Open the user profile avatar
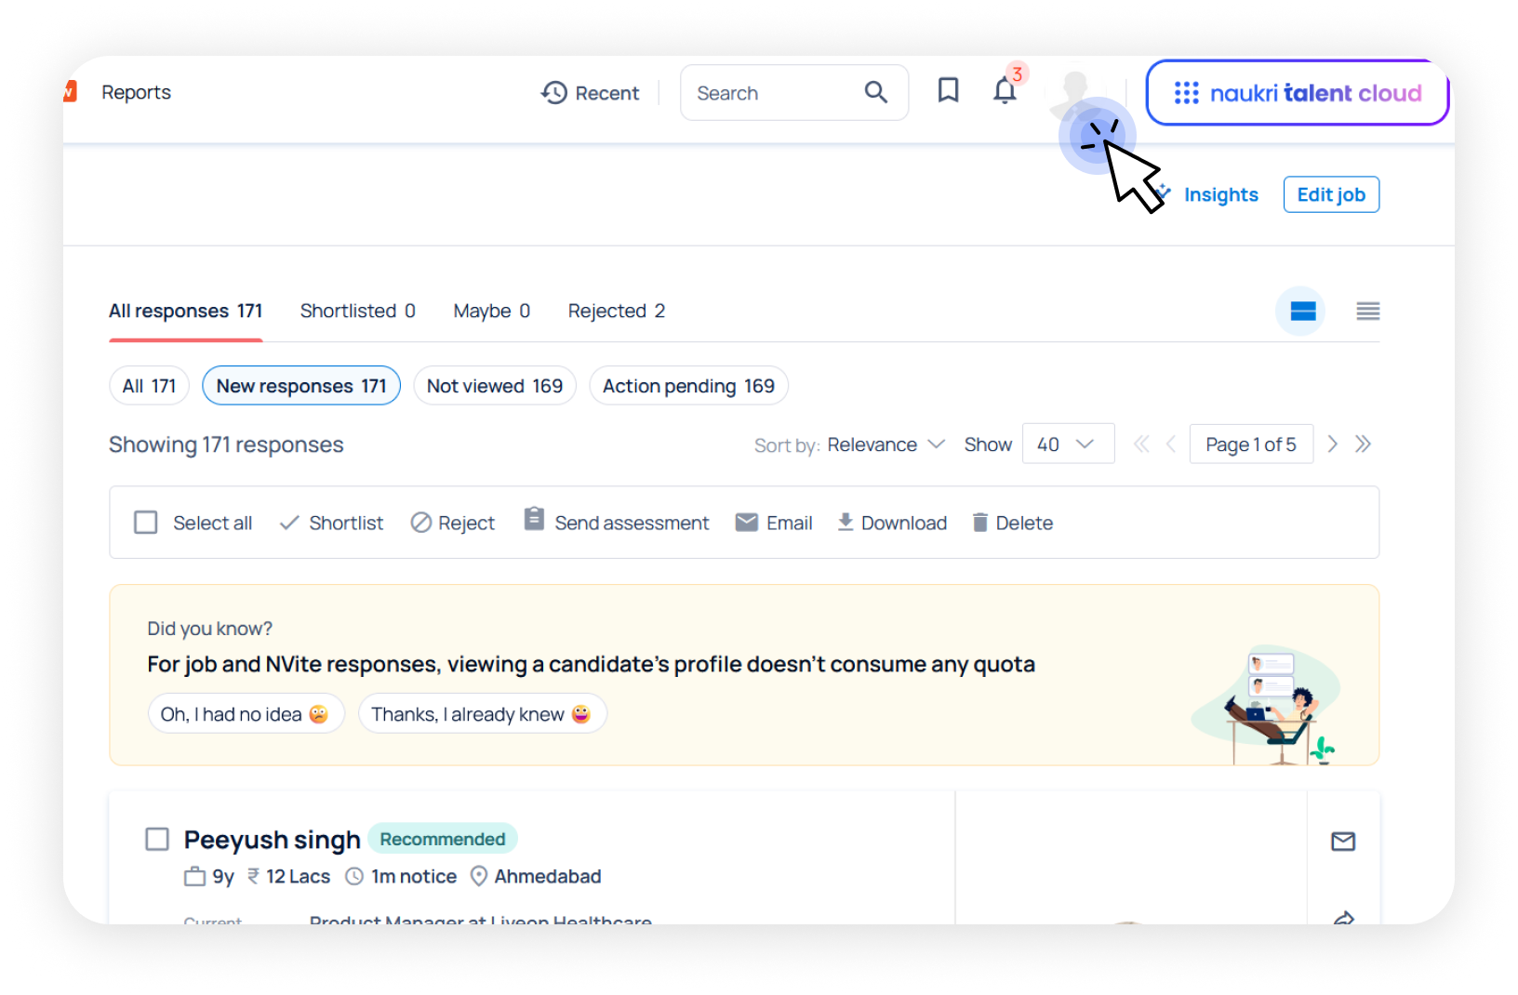This screenshot has height=995, width=1518. [x=1075, y=91]
